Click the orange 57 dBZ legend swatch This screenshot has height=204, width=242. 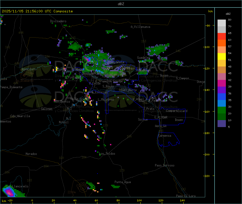(222, 43)
